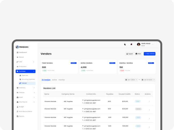Open actions menu for third vendor row

click(149, 118)
